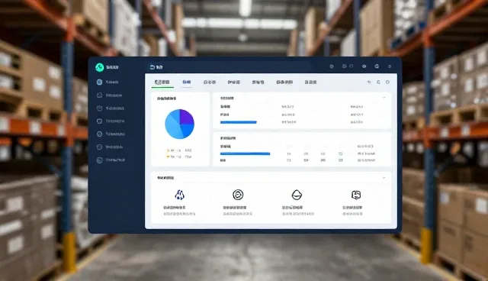The width and height of the screenshot is (488, 281).
Task: Open the rightmost dot icon in dark header
Action: click(x=390, y=66)
